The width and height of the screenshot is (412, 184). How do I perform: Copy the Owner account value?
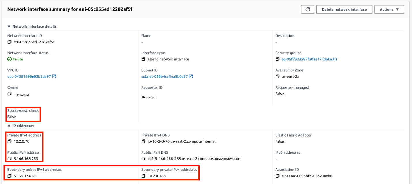point(10,93)
